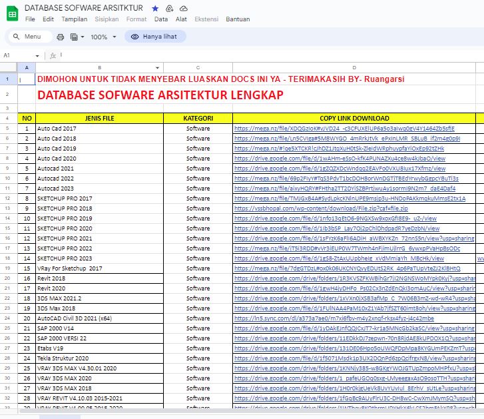Open AutoCAD Civil 3D sync.com link
Image resolution: width=484 pixels, height=419 pixels.
[x=334, y=318]
